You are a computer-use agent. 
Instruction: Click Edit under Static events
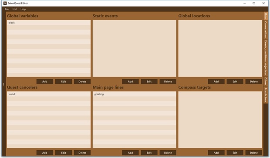[149, 81]
